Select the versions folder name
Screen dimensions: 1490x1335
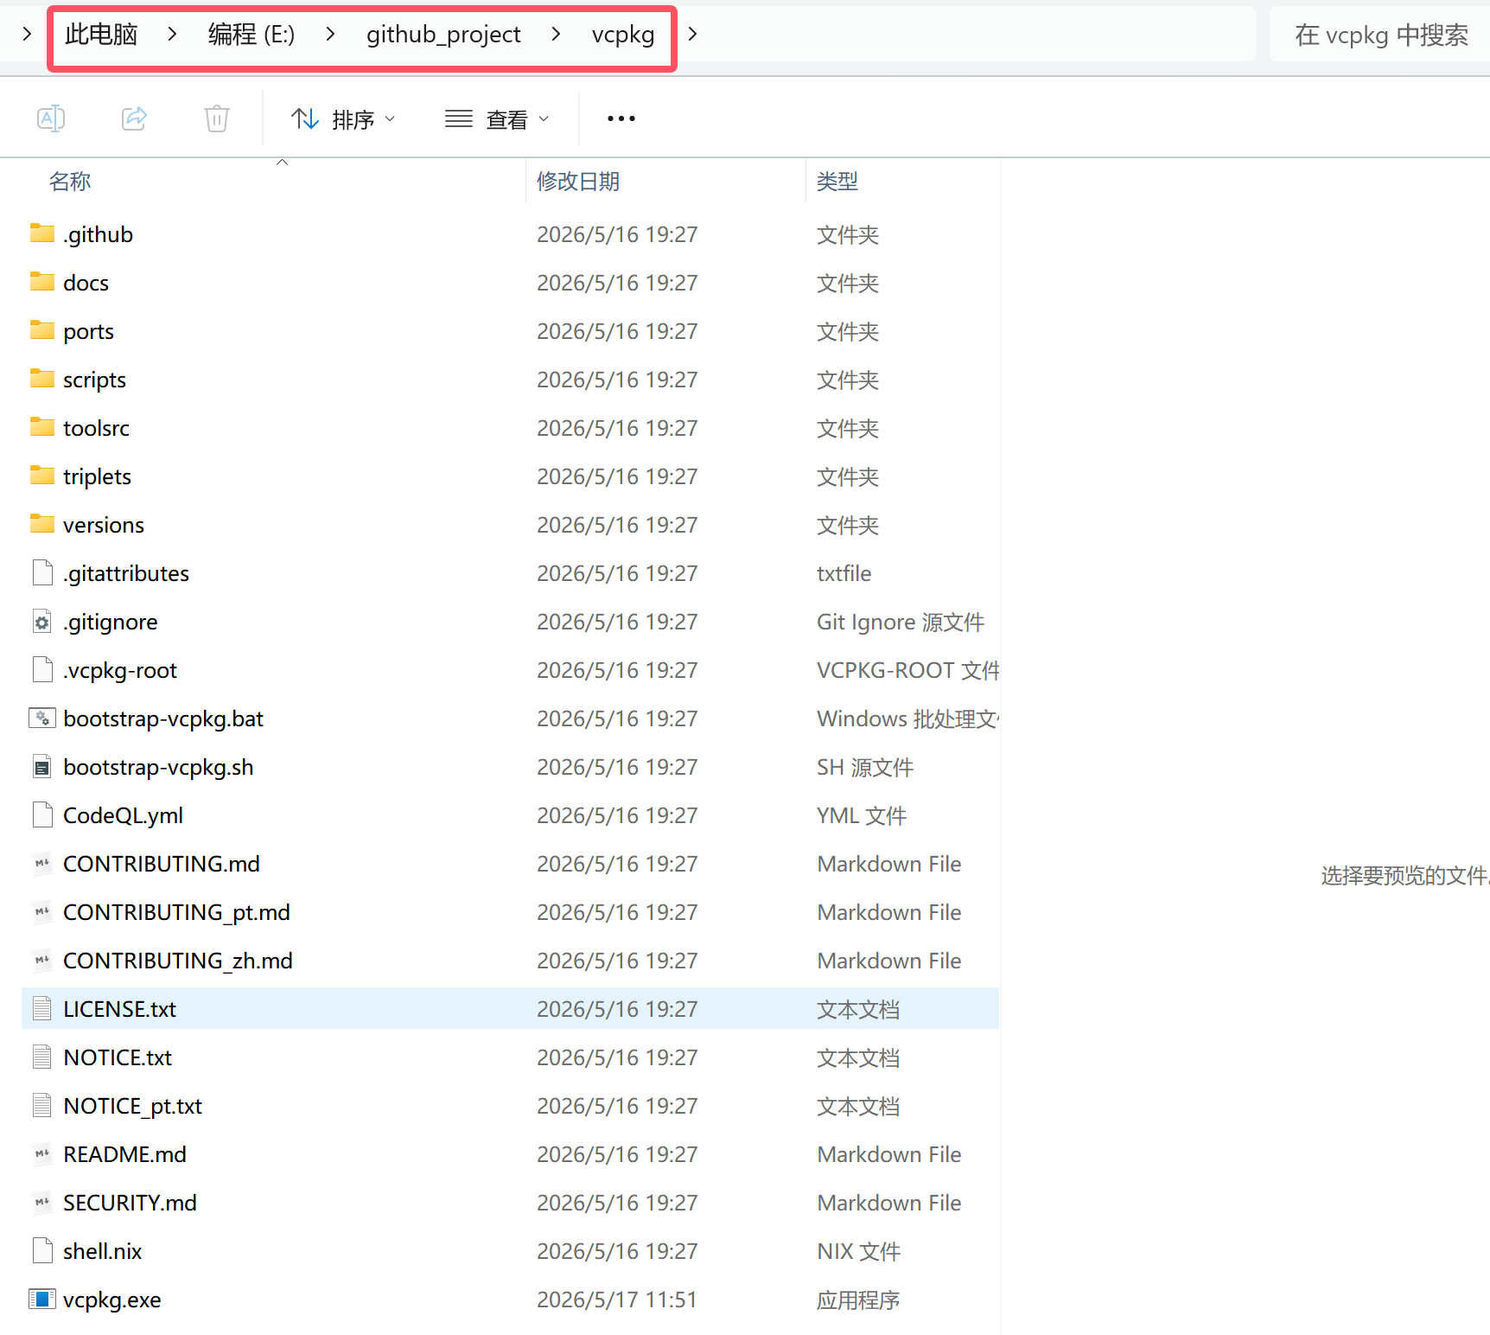[104, 525]
